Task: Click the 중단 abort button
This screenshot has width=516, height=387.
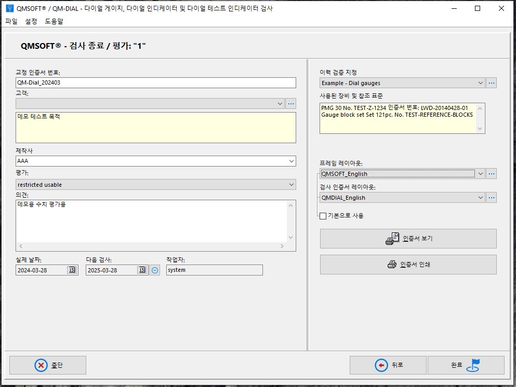Action: tap(48, 365)
